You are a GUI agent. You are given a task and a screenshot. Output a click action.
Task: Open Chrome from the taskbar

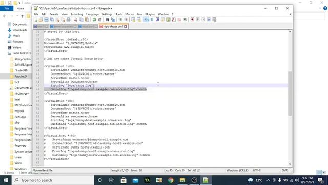pos(171,180)
